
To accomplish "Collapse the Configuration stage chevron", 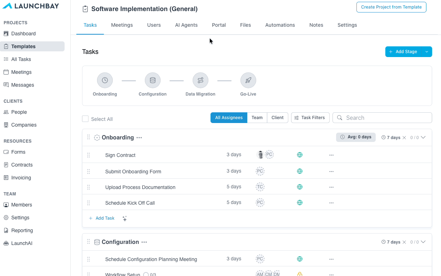I will (423, 242).
